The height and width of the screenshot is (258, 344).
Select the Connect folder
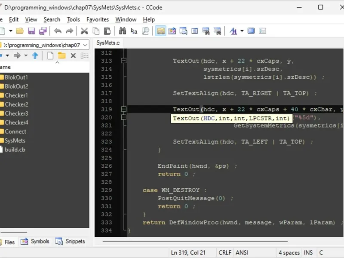point(15,132)
